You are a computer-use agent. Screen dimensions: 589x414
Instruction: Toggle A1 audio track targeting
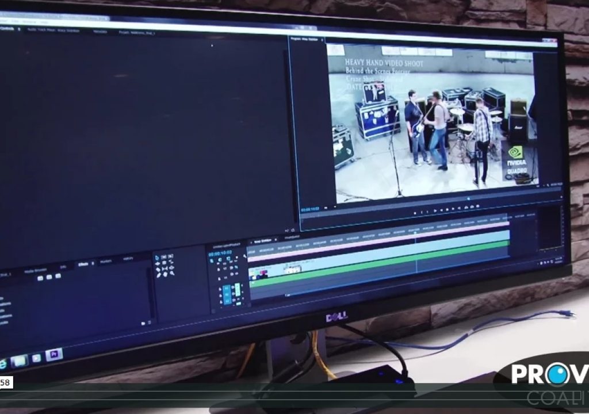click(x=227, y=289)
